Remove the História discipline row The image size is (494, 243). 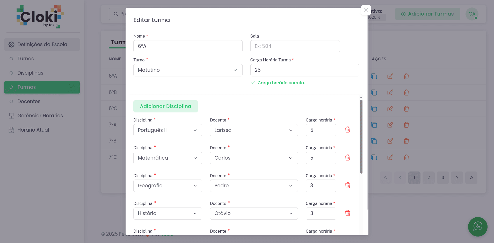coord(347,213)
